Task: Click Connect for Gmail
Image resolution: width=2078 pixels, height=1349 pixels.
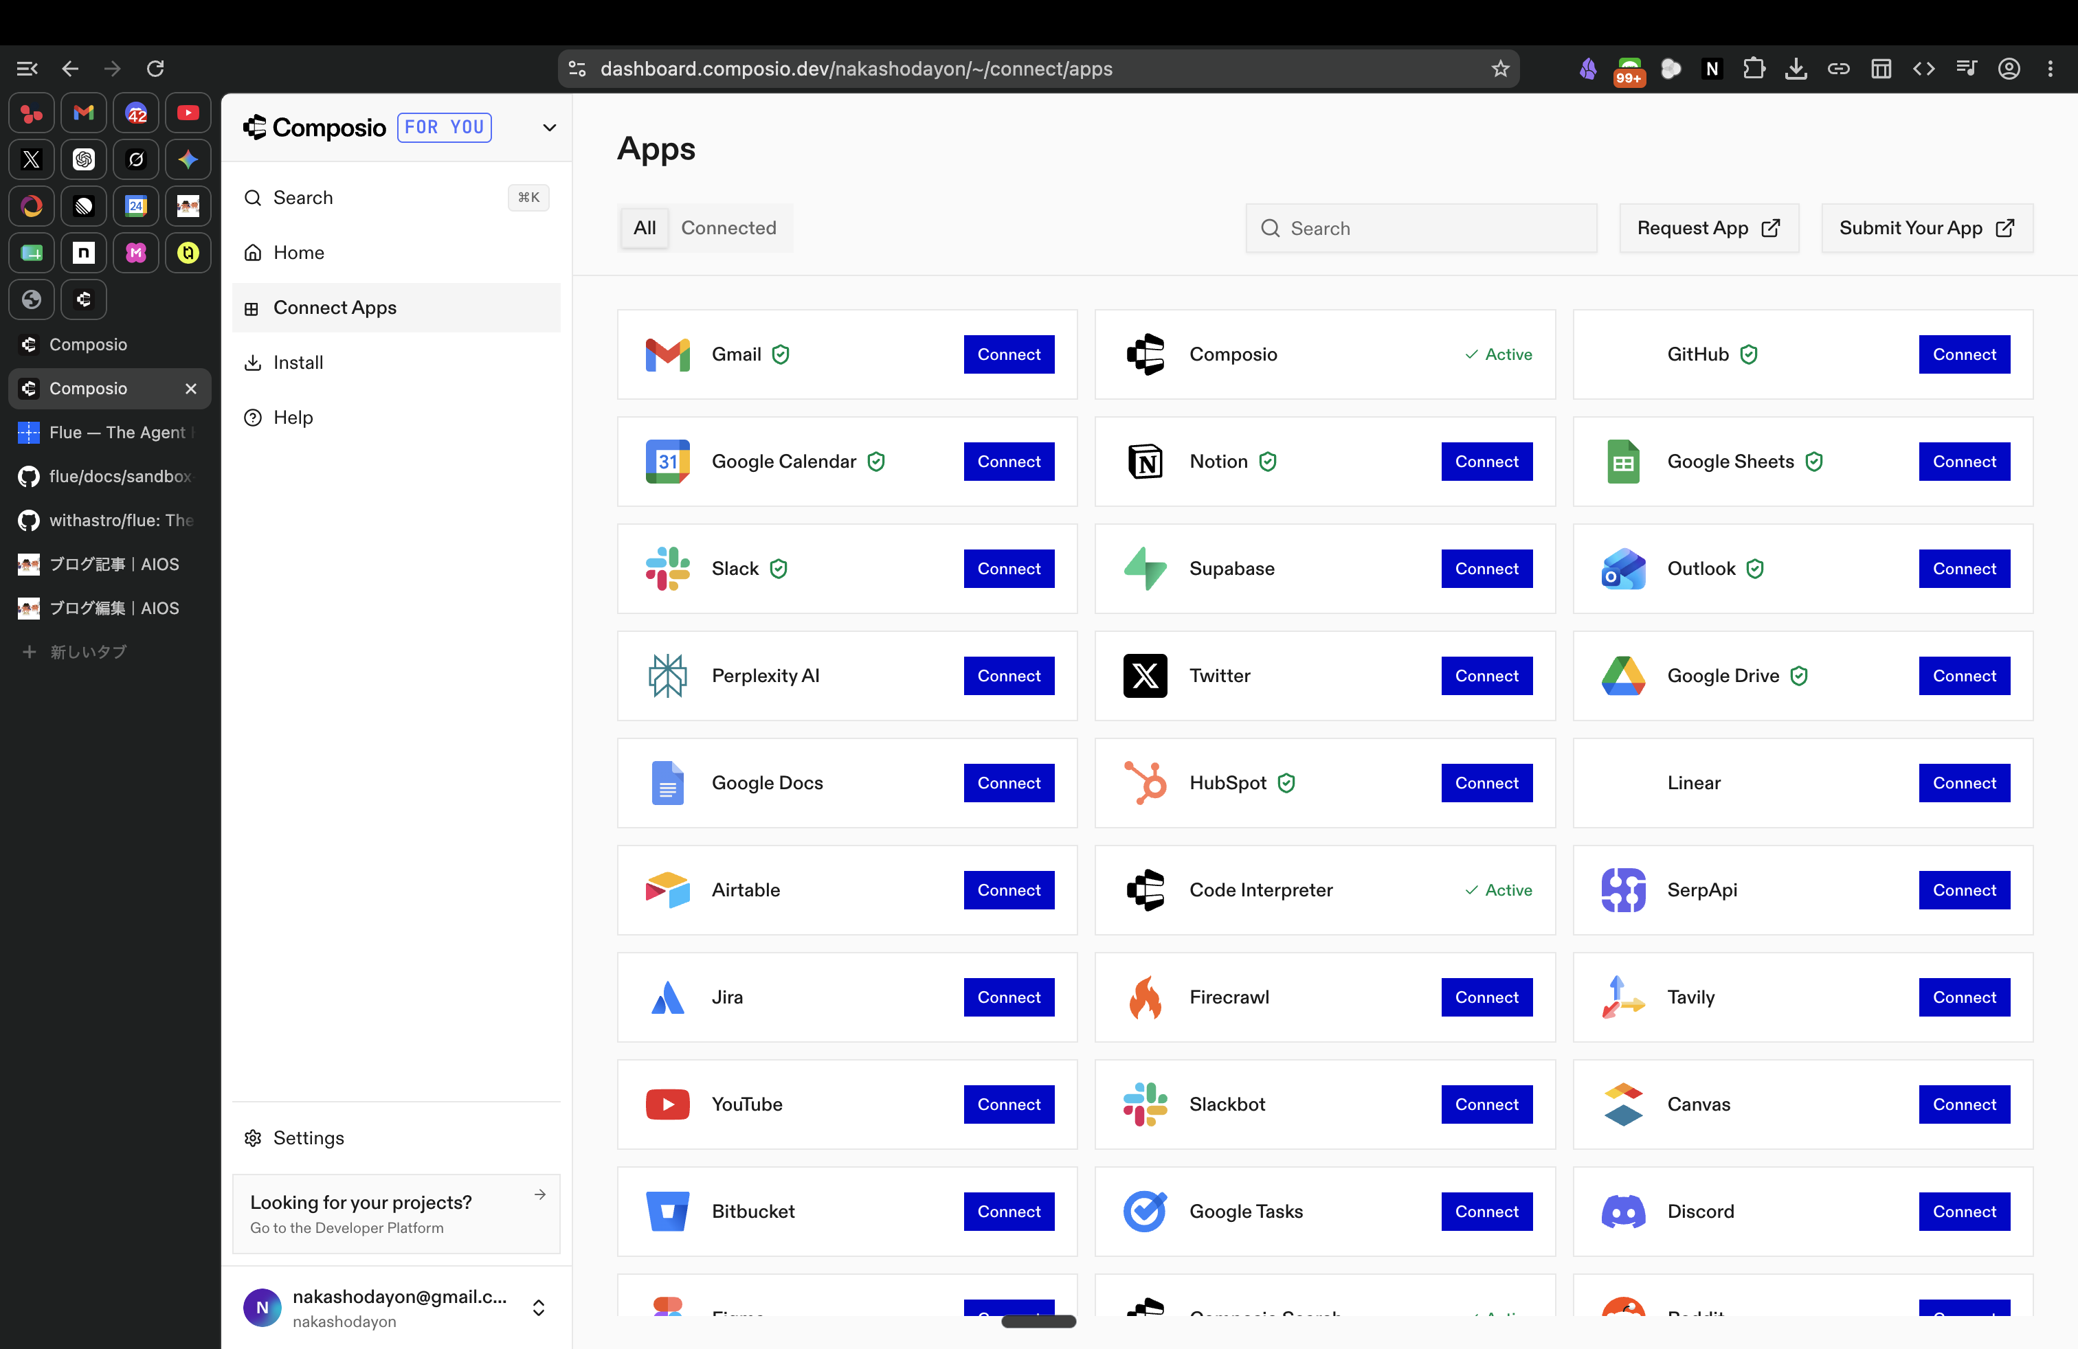Action: 1009,354
